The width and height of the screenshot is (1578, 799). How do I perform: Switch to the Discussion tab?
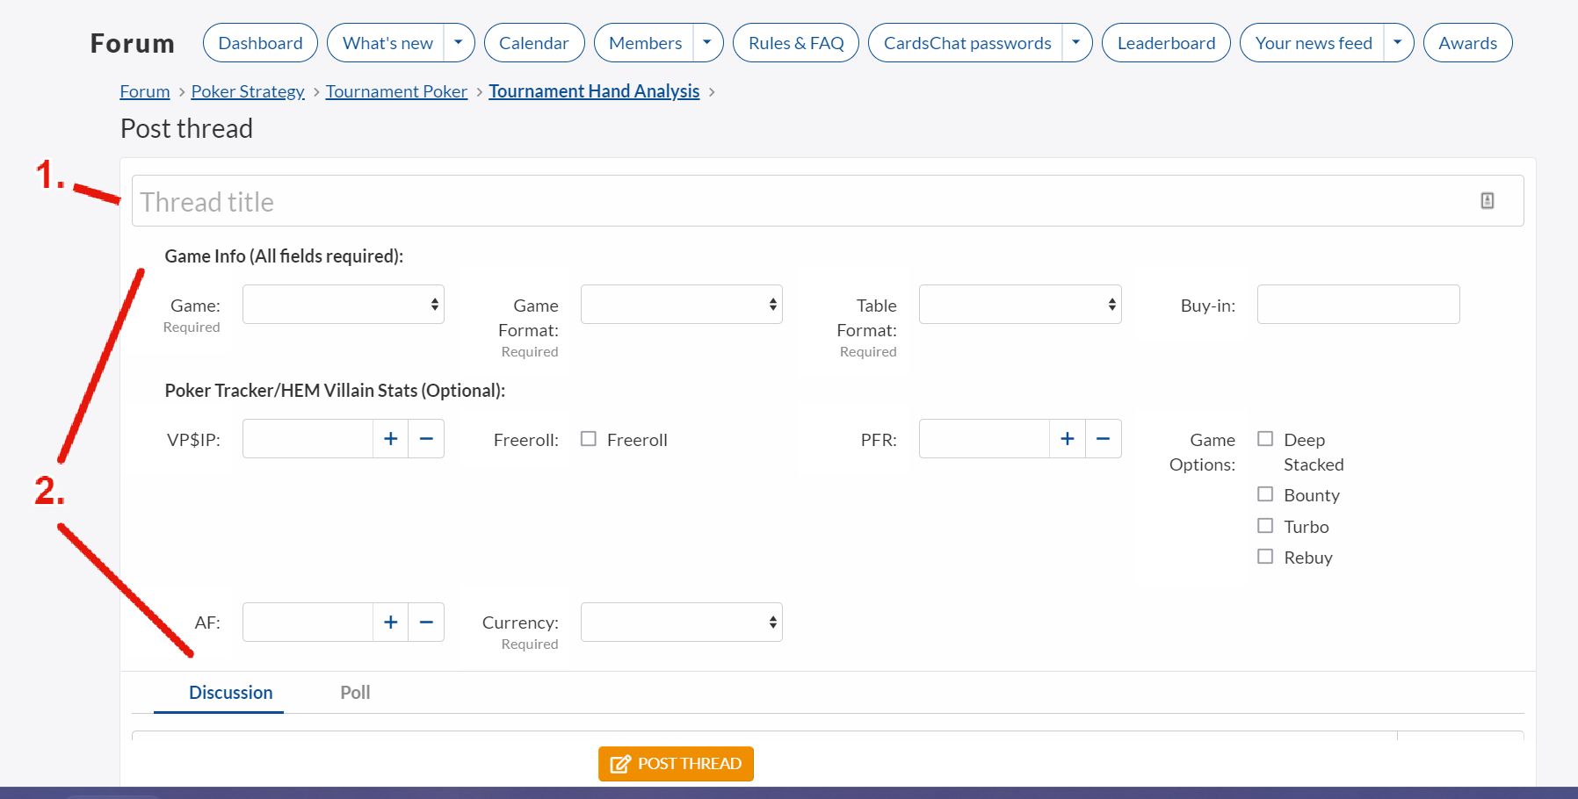(x=231, y=693)
